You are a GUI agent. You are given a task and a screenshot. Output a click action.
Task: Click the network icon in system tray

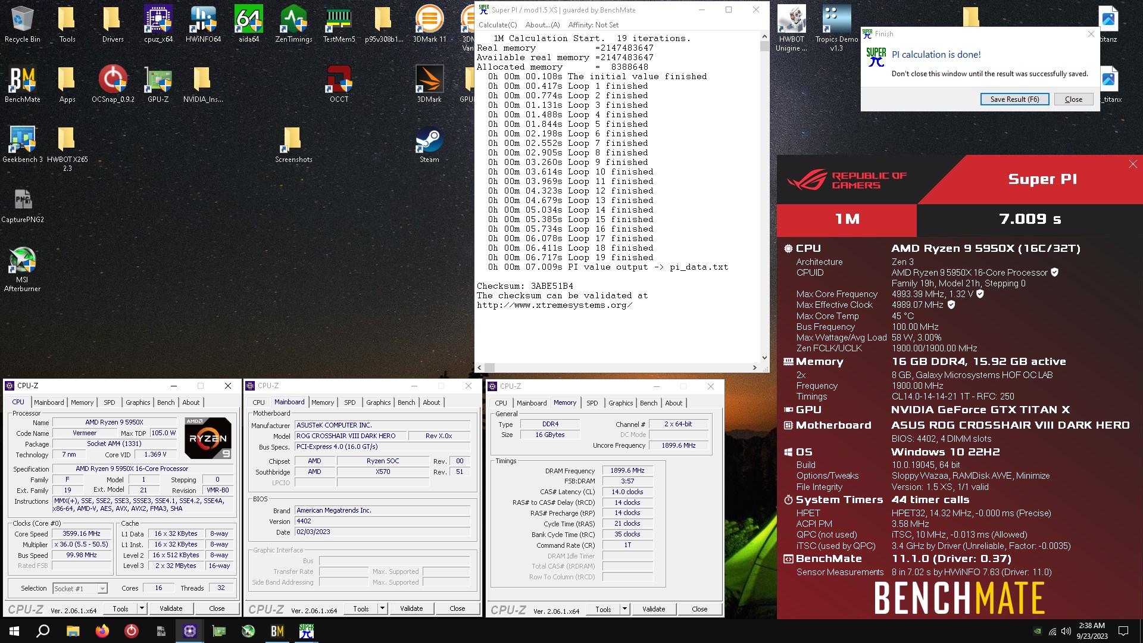pyautogui.click(x=1053, y=631)
